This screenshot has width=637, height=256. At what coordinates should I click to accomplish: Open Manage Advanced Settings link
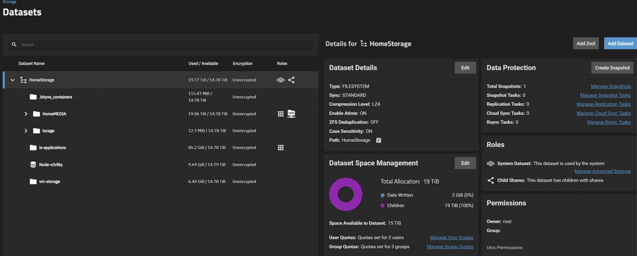(x=602, y=171)
